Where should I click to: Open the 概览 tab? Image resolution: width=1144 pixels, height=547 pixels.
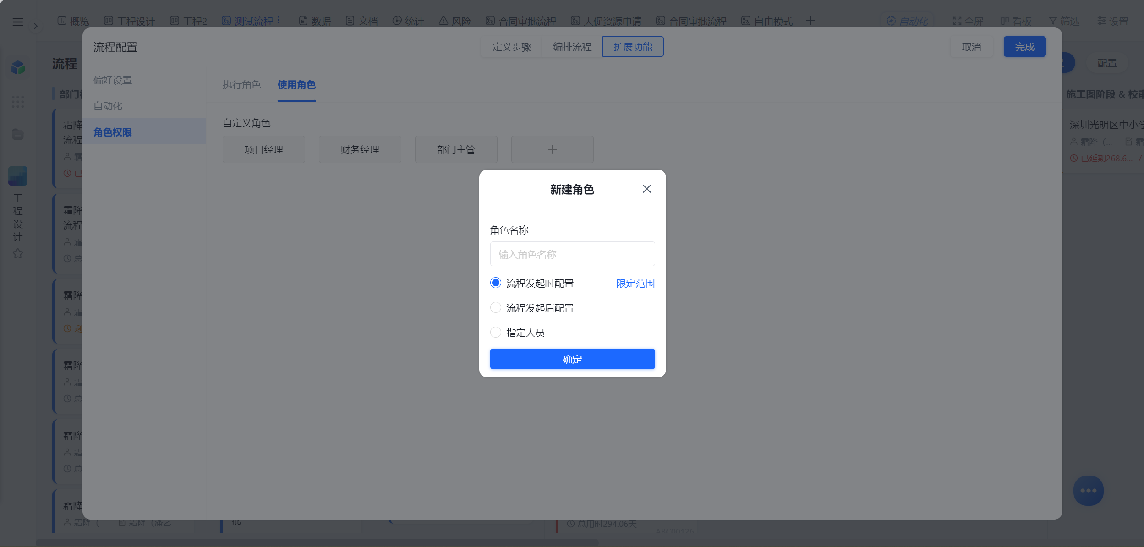pyautogui.click(x=73, y=21)
